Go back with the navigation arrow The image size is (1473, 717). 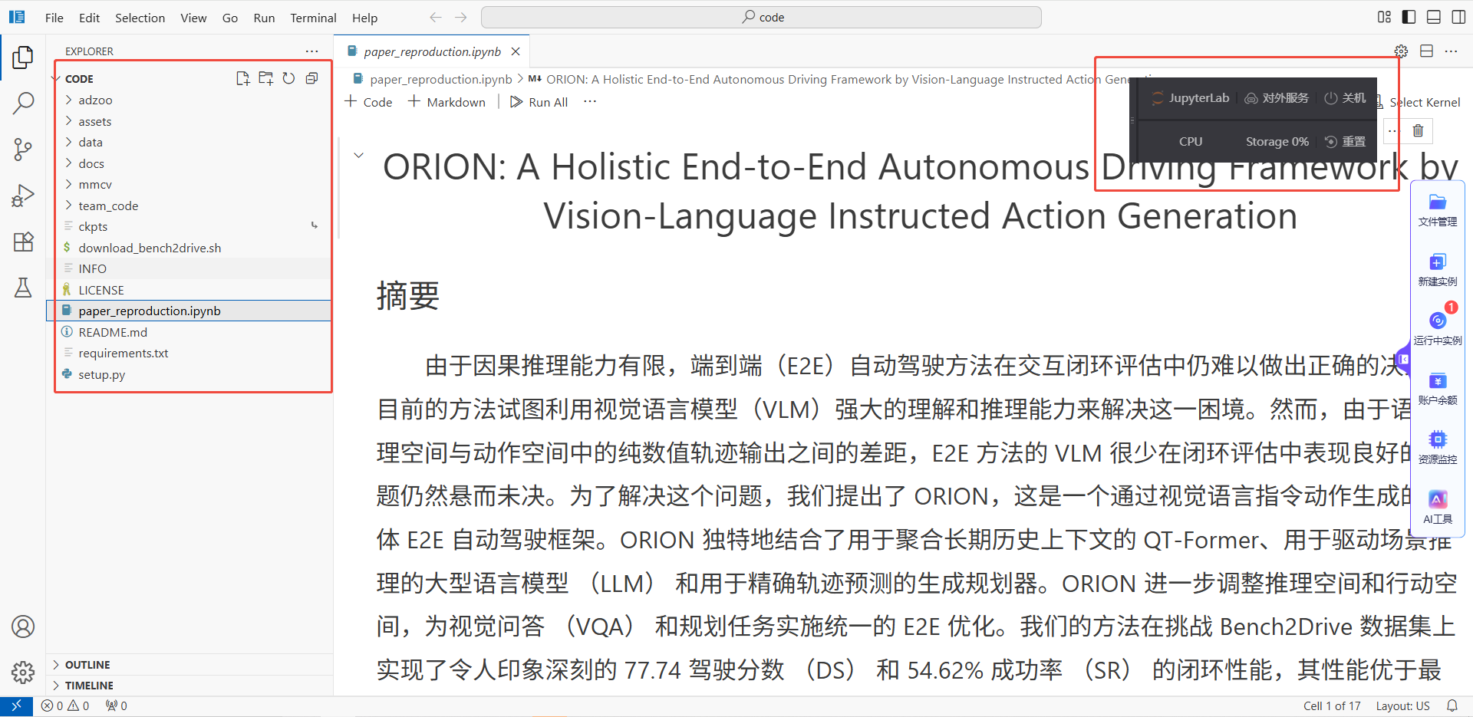point(436,17)
